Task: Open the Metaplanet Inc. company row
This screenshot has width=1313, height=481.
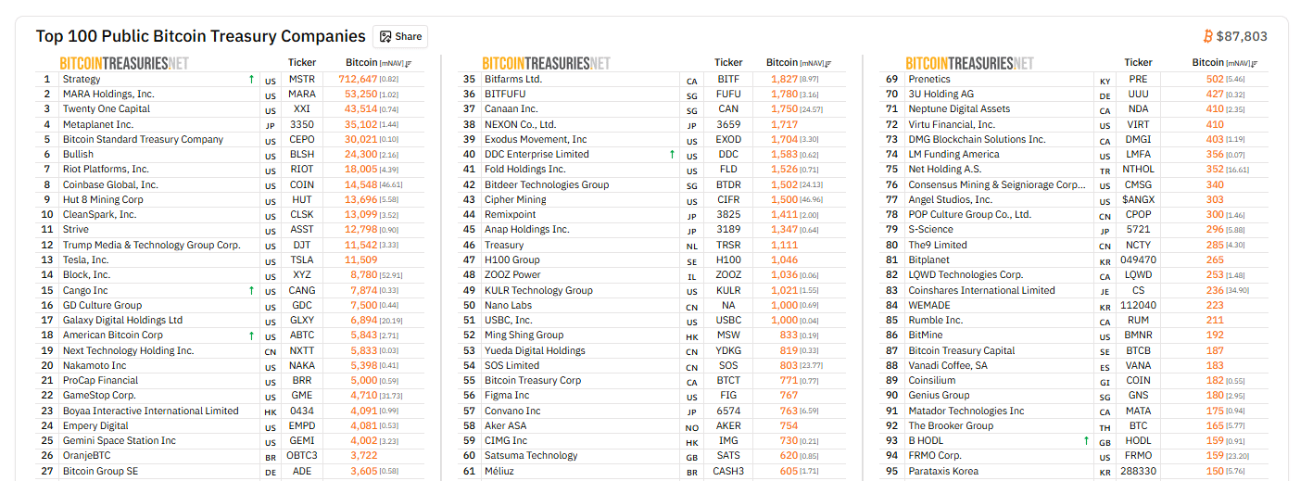Action: [98, 124]
